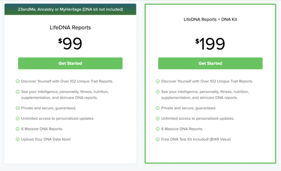Screen dimensions: 281x171
Task: Click right plan's checkmark for Unlimited access
Action: 158,118
